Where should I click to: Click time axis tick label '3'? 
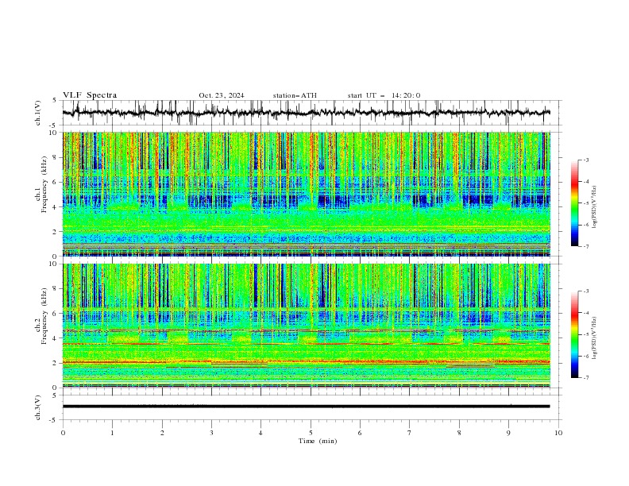tap(211, 433)
